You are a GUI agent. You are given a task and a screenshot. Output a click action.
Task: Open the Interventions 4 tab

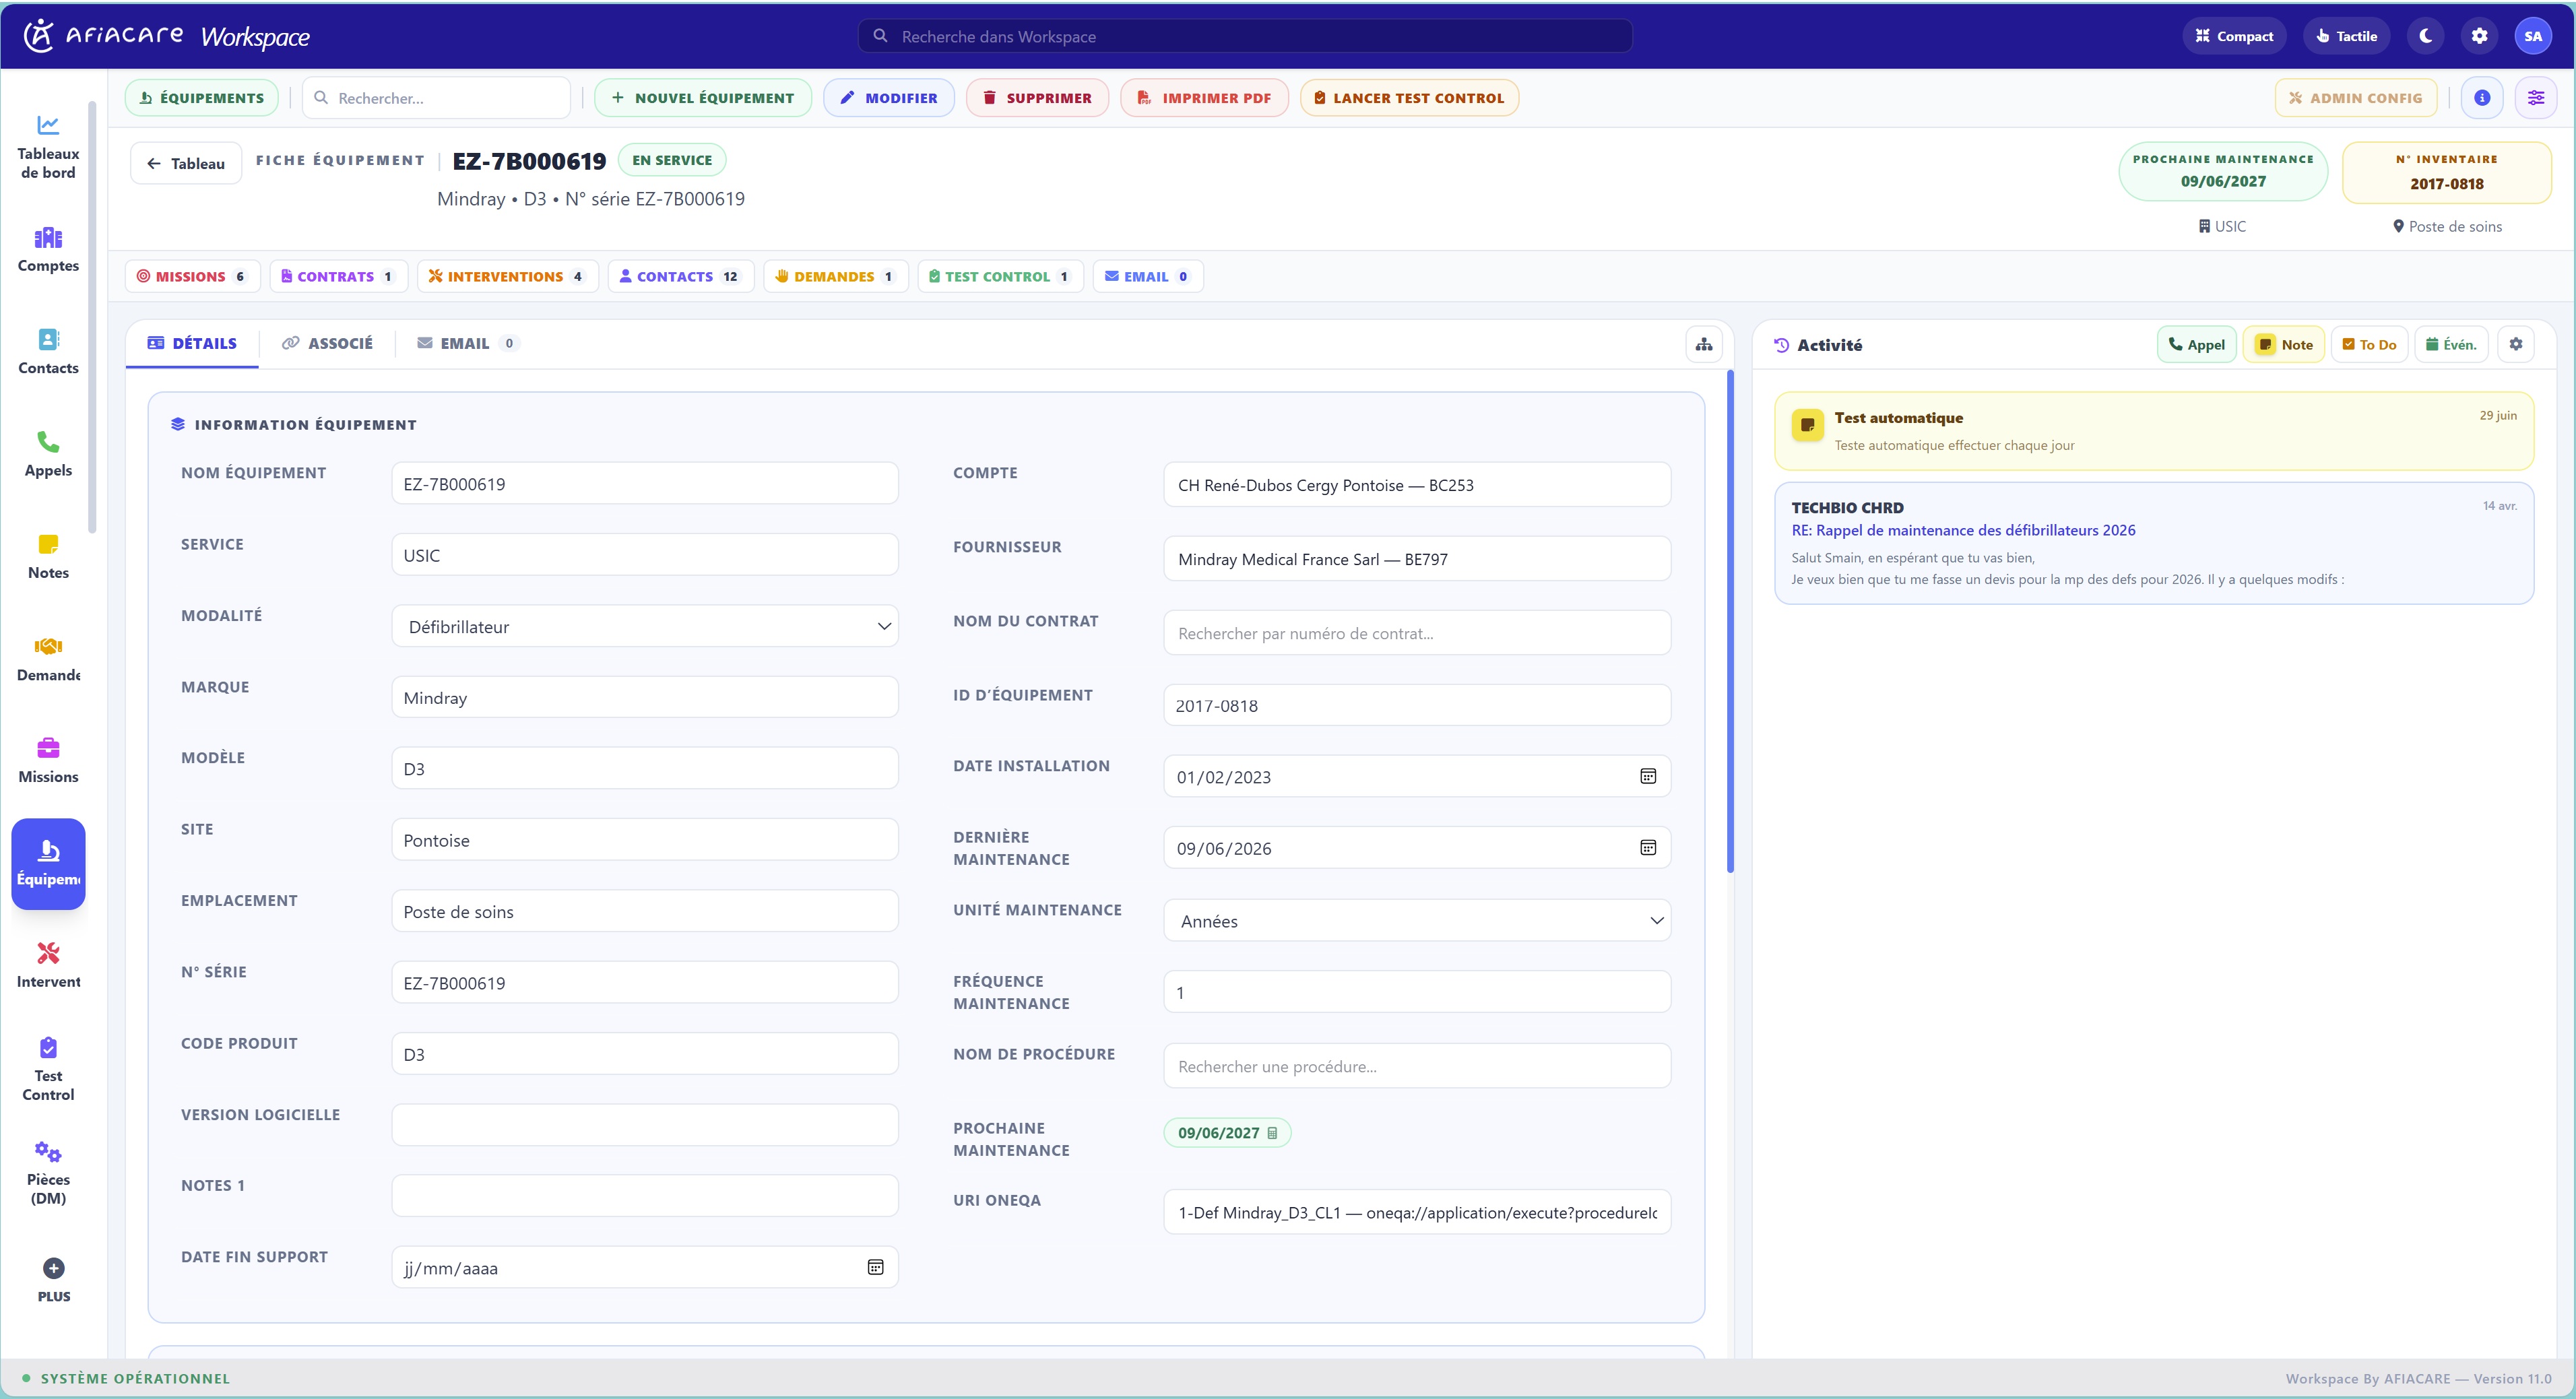pyautogui.click(x=507, y=276)
